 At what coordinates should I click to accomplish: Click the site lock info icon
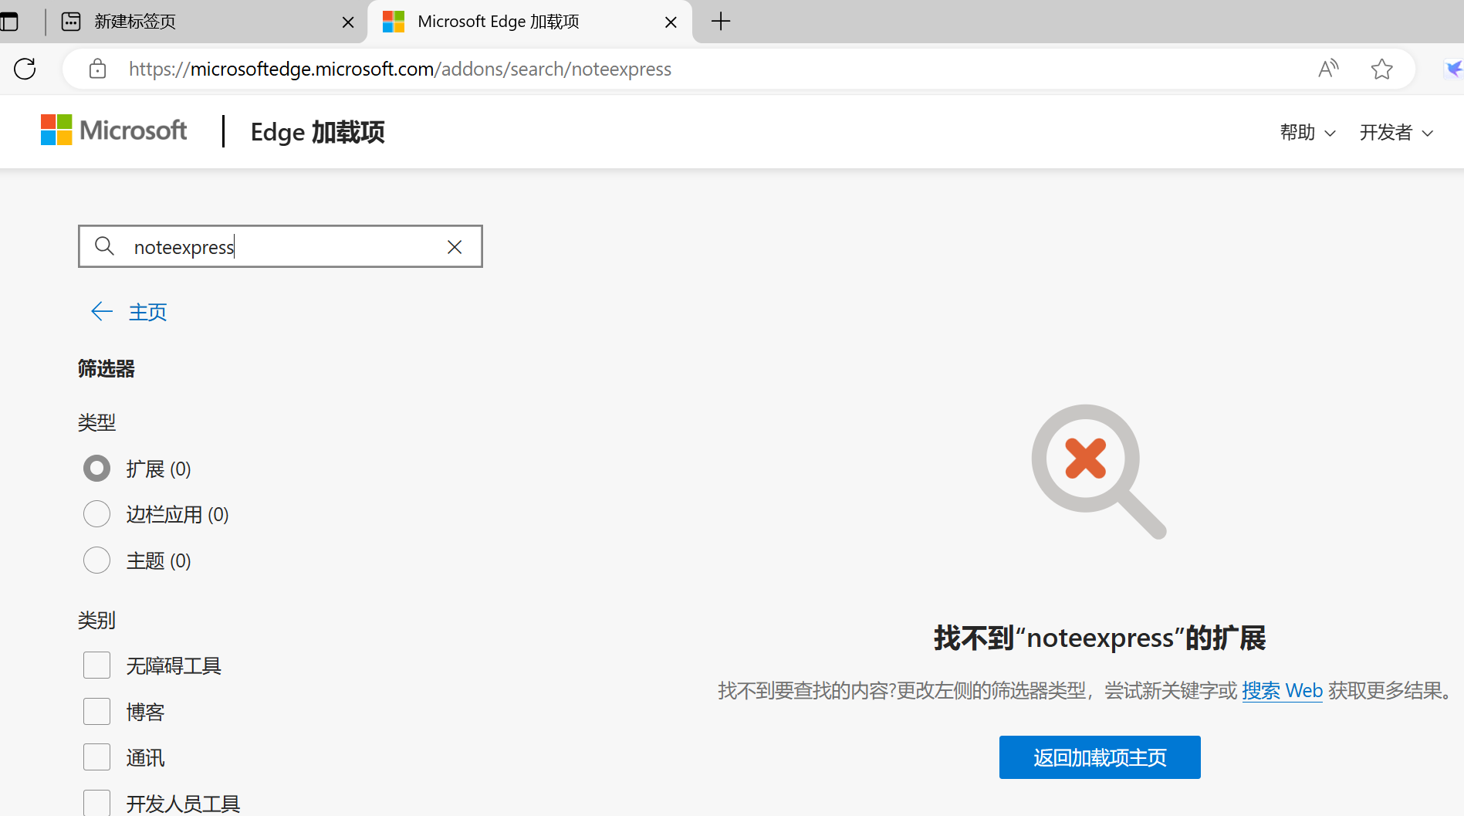pyautogui.click(x=97, y=69)
